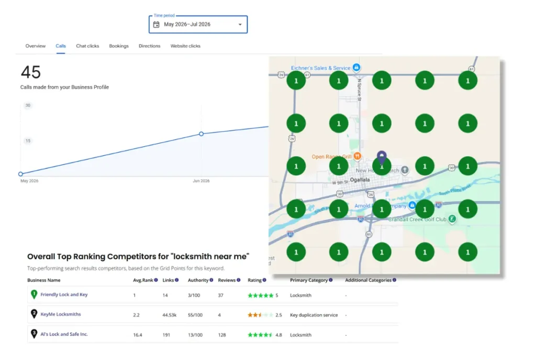Click the purple business location pin on map

click(382, 157)
